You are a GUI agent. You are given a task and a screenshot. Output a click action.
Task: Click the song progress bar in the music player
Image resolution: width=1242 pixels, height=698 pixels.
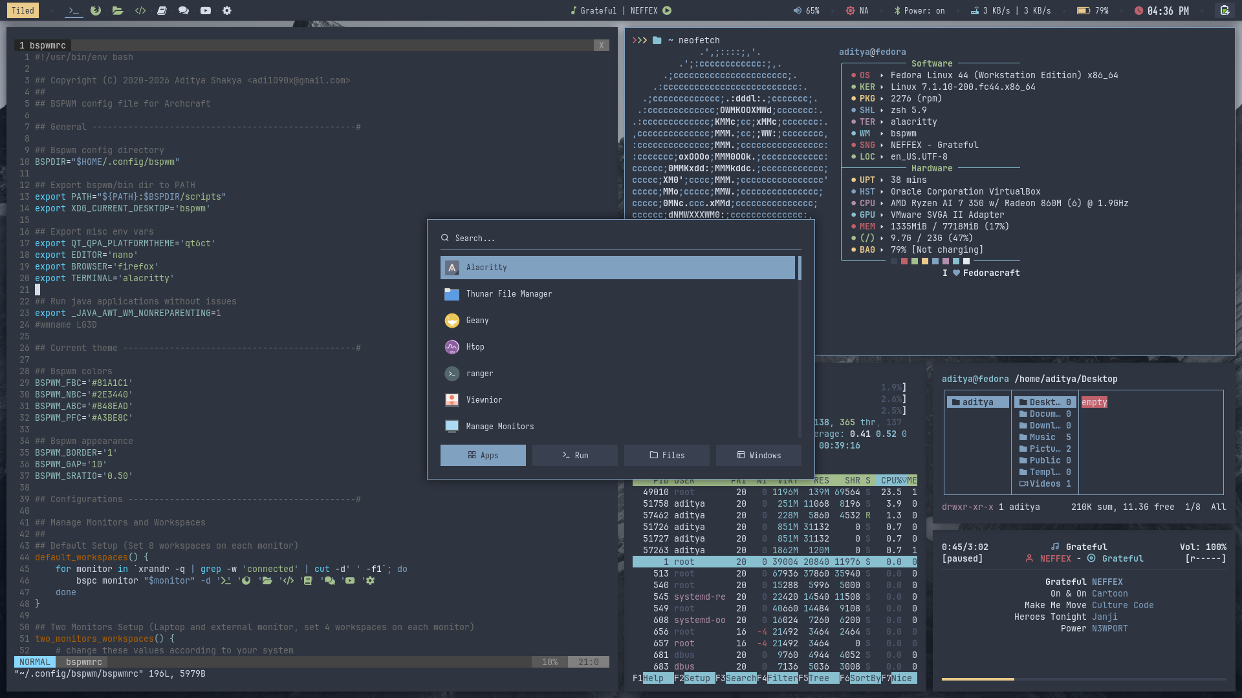coord(1084,679)
